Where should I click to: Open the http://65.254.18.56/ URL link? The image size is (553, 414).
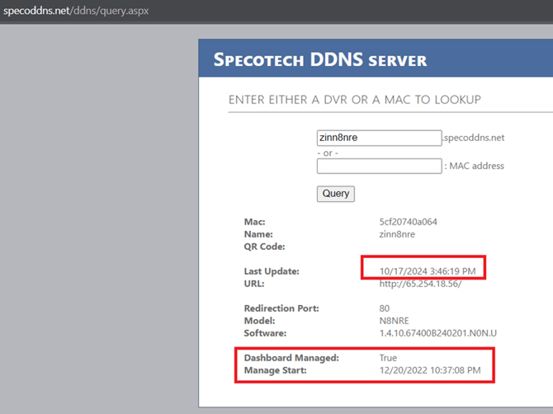point(420,284)
